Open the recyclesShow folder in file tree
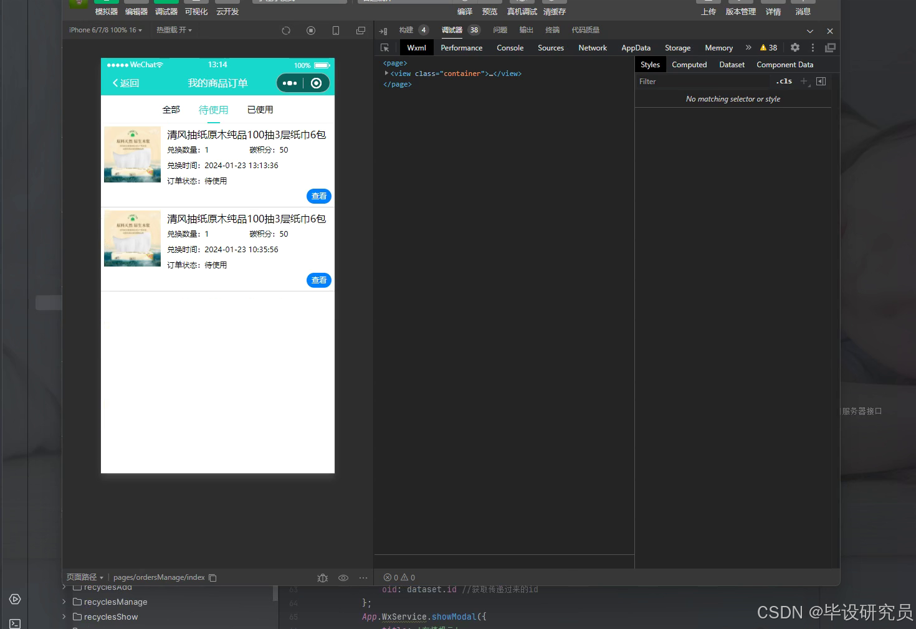The width and height of the screenshot is (916, 629). tap(105, 617)
